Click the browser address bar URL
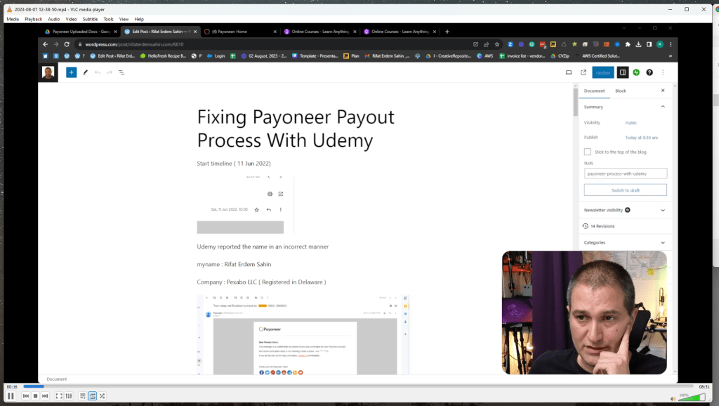719x406 pixels. [134, 44]
